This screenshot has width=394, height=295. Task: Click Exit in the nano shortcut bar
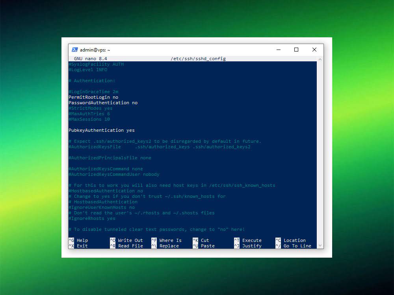pyautogui.click(x=77, y=245)
